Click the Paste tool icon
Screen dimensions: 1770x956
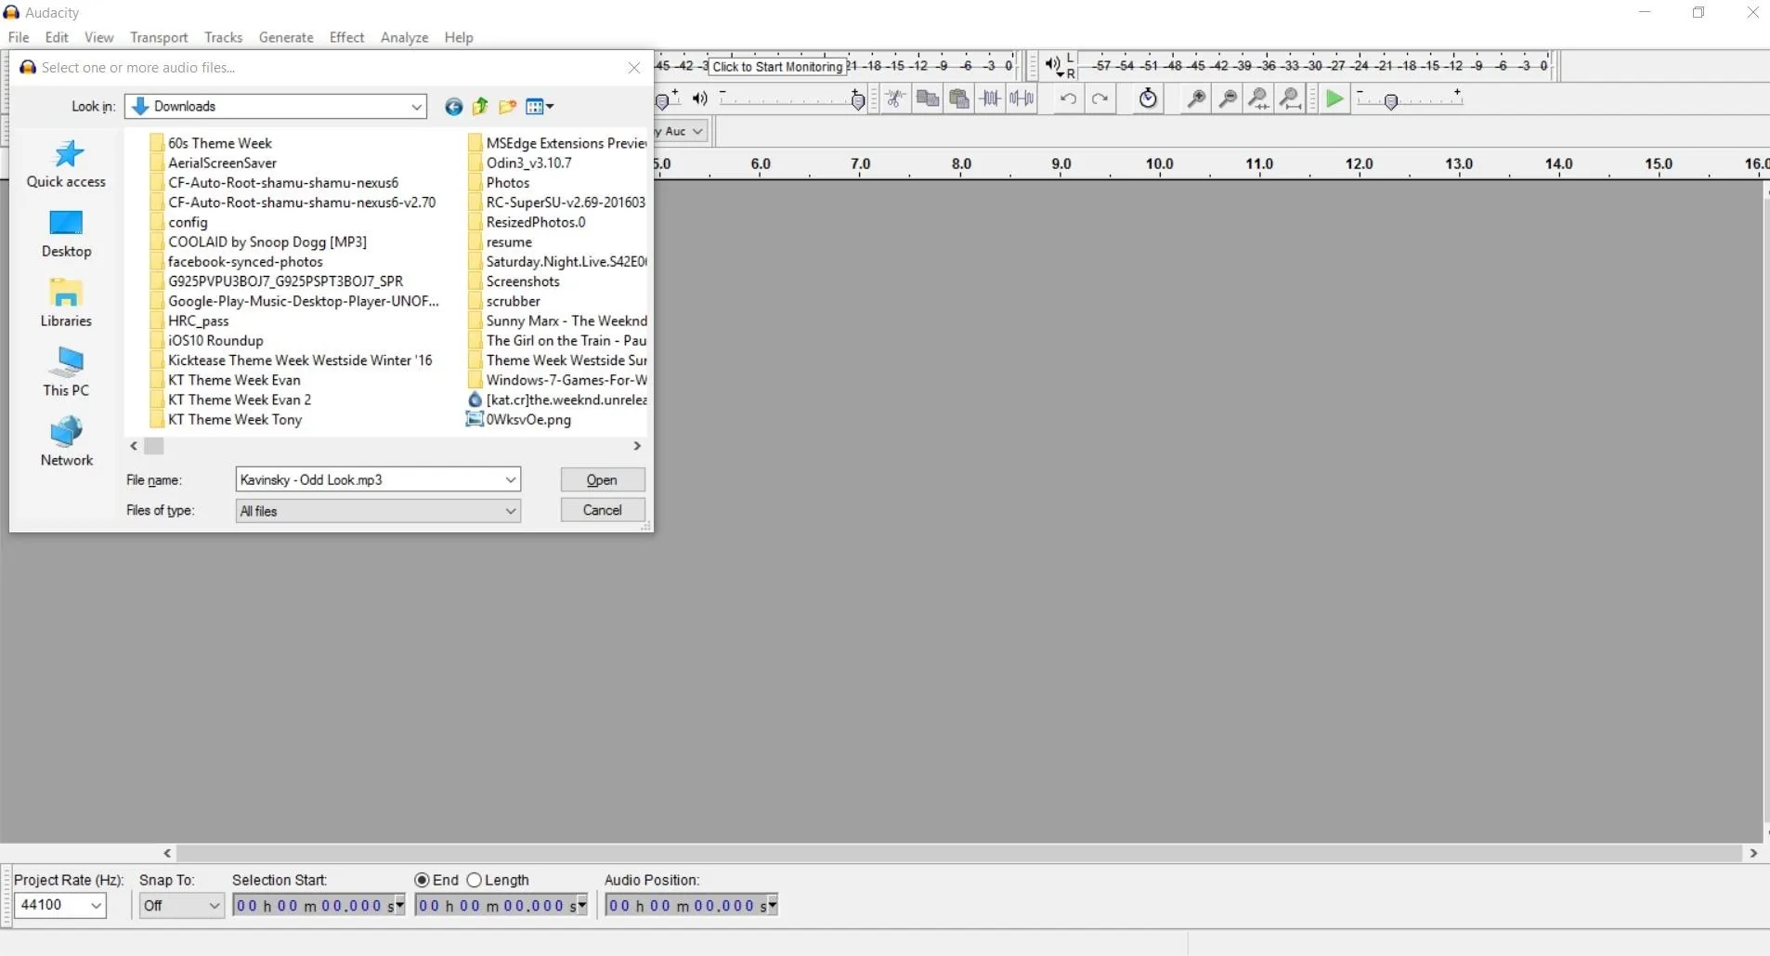[959, 98]
